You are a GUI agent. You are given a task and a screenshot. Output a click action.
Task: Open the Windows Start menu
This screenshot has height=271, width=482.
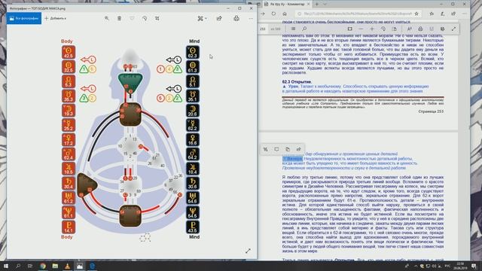pyautogui.click(x=6, y=266)
